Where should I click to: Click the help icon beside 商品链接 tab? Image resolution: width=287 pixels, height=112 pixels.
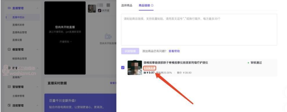pos(152,5)
